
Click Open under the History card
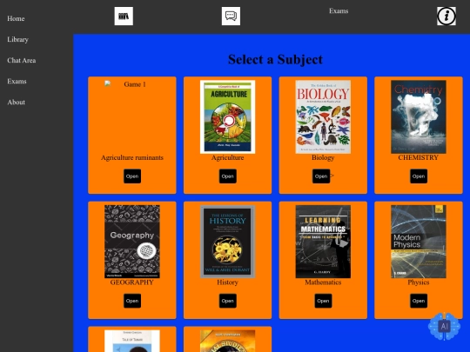pos(228,301)
